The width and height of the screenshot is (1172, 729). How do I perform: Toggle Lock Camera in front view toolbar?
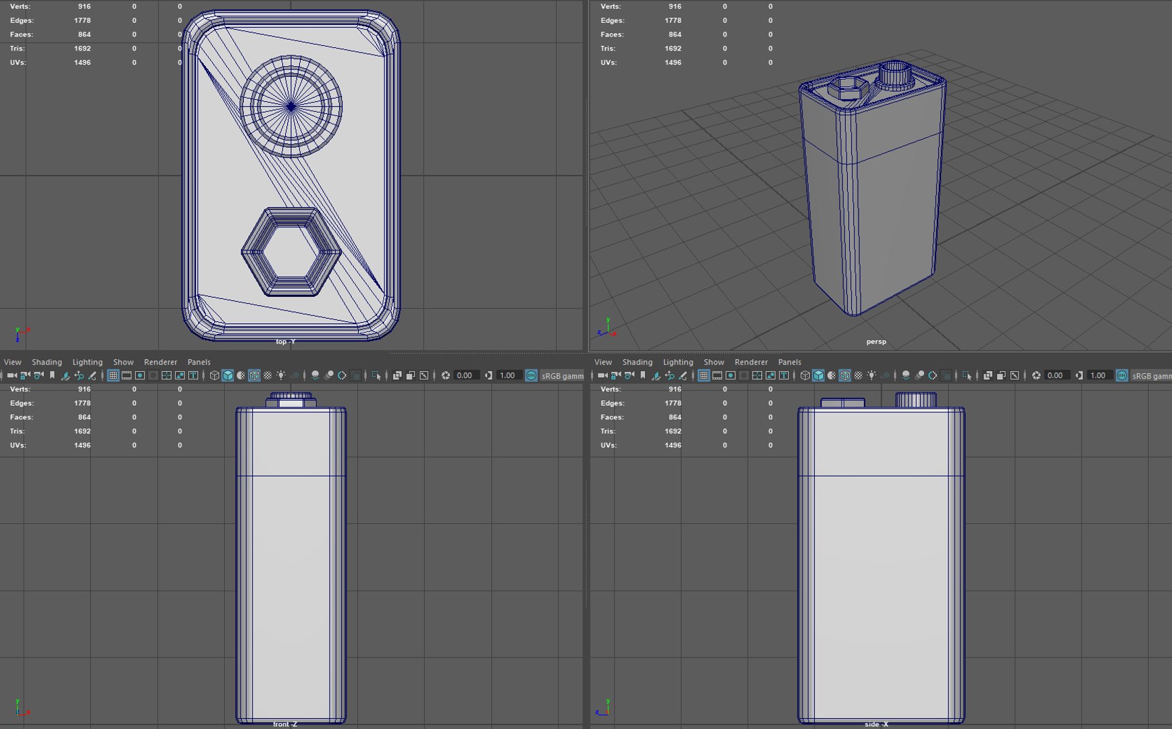pyautogui.click(x=25, y=375)
